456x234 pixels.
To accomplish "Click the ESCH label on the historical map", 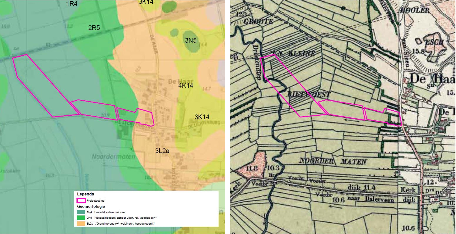I will click(434, 42).
